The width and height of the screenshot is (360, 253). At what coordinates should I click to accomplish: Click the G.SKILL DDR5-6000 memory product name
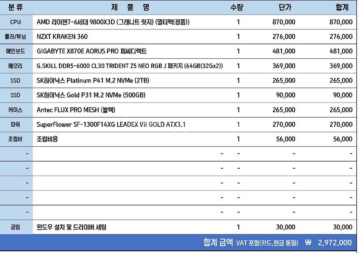pyautogui.click(x=130, y=66)
